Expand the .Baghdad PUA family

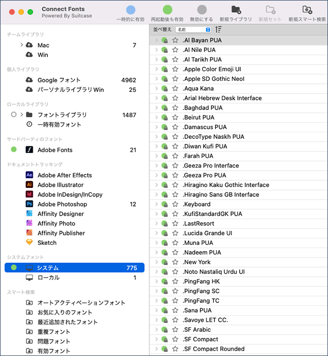(x=156, y=108)
